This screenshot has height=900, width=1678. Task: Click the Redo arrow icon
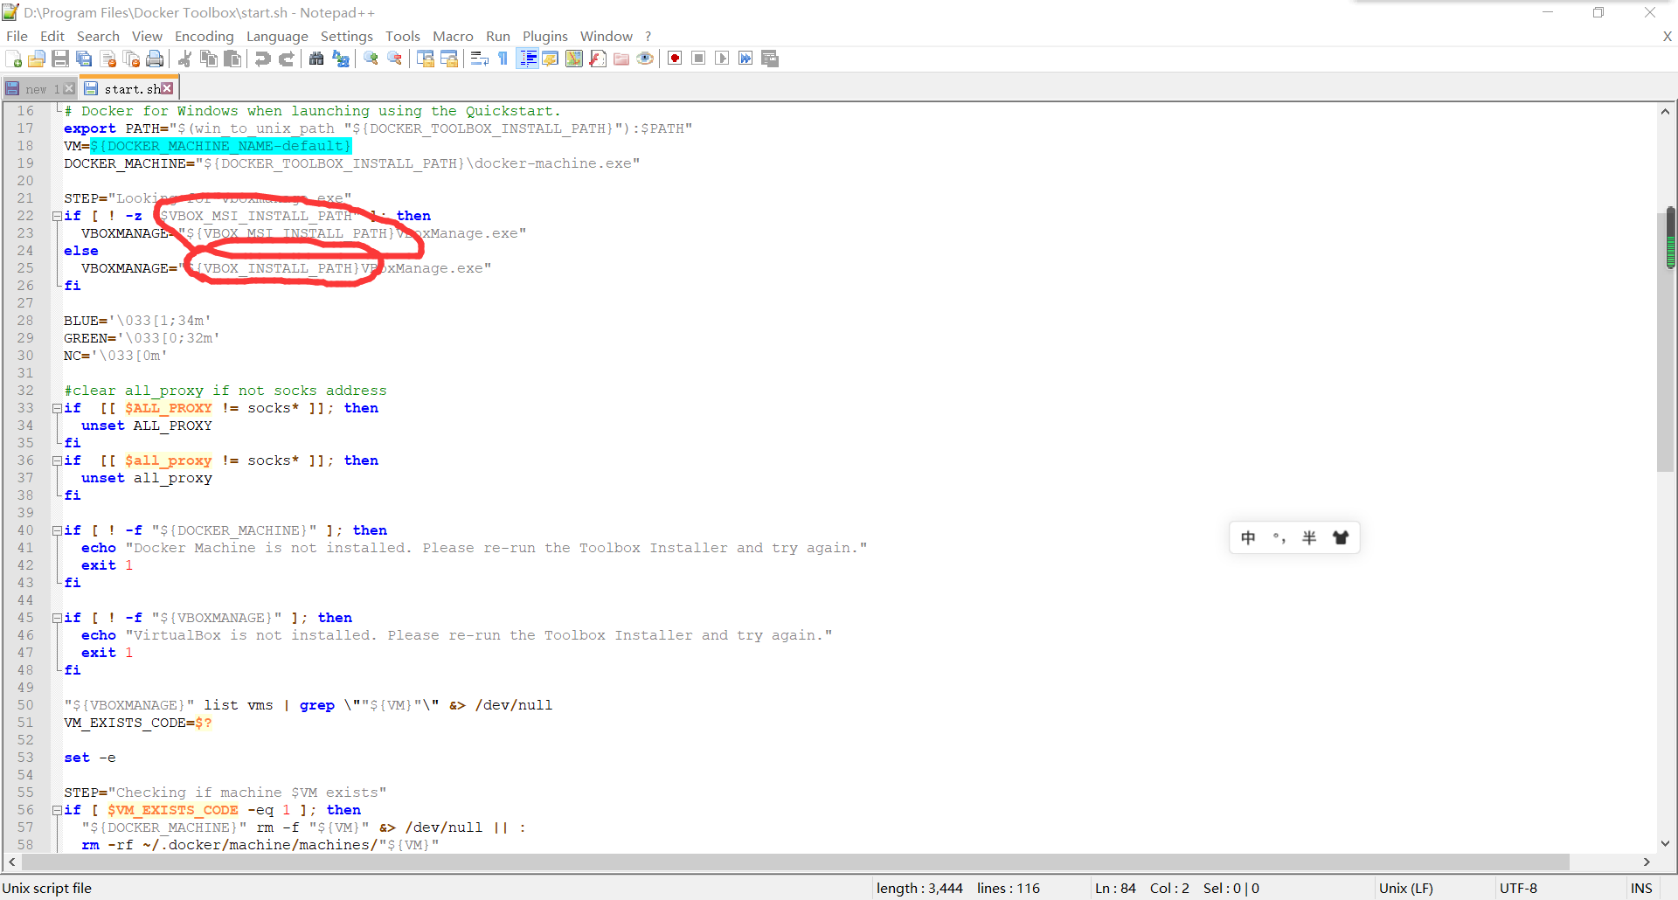pos(286,59)
